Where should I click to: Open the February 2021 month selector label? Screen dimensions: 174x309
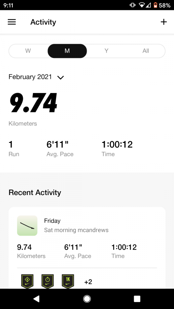(x=30, y=76)
